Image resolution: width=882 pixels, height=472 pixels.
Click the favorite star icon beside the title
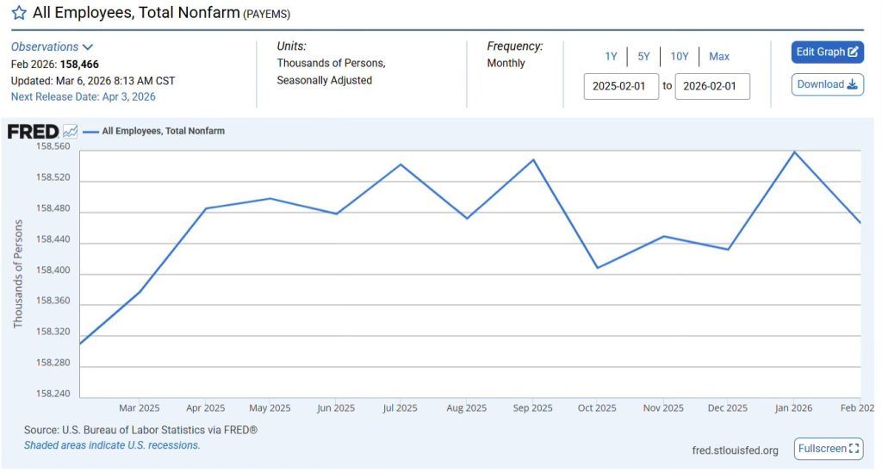(19, 13)
